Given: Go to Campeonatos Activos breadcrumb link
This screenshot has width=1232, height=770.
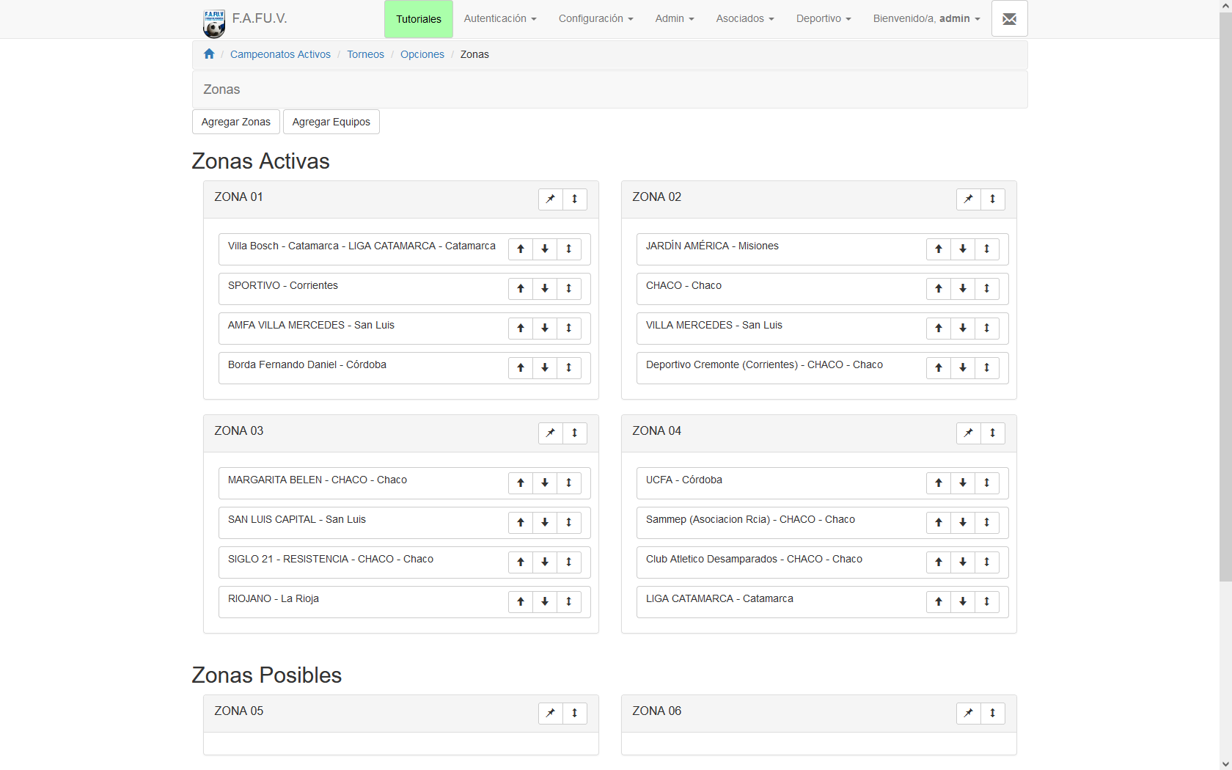Looking at the screenshot, I should point(280,54).
